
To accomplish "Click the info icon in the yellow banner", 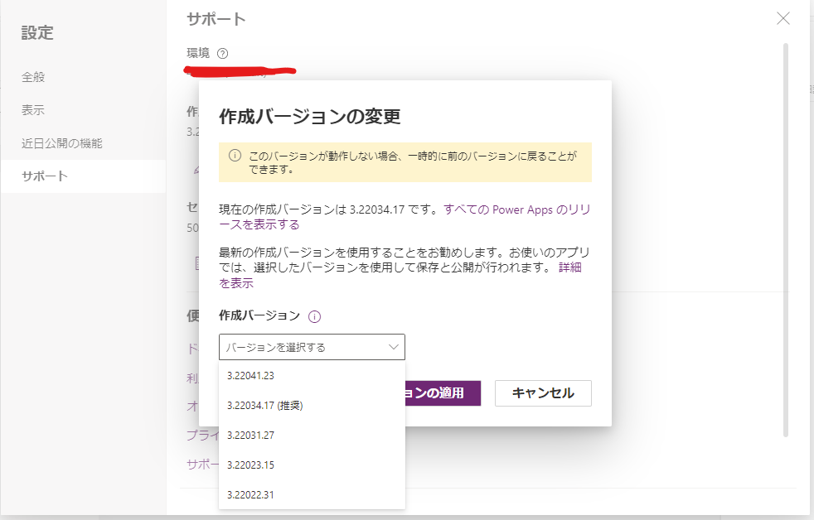I will [235, 156].
